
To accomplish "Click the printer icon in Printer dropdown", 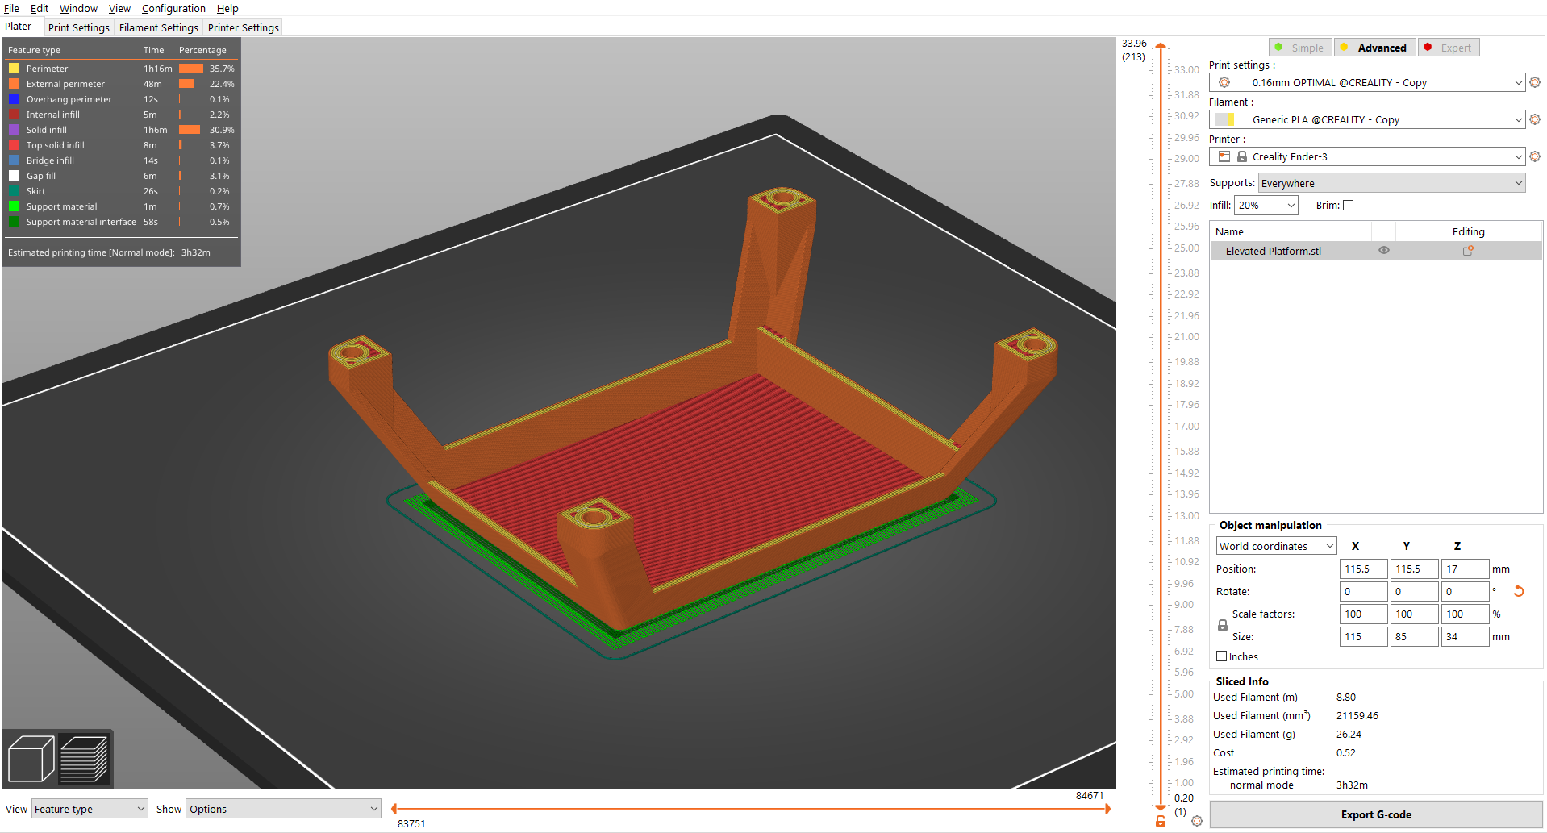I will coord(1224,156).
